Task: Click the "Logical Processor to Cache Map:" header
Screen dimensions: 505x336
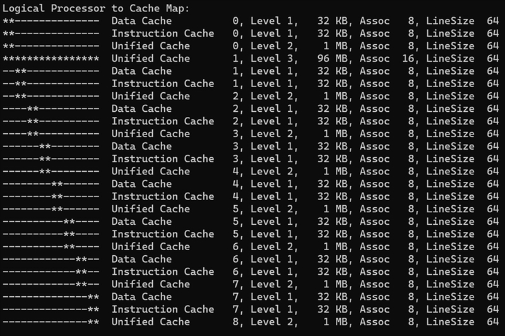Action: tap(95, 8)
